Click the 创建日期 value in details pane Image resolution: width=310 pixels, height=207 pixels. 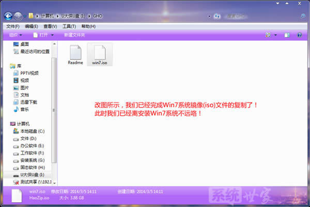pyautogui.click(x=150, y=192)
